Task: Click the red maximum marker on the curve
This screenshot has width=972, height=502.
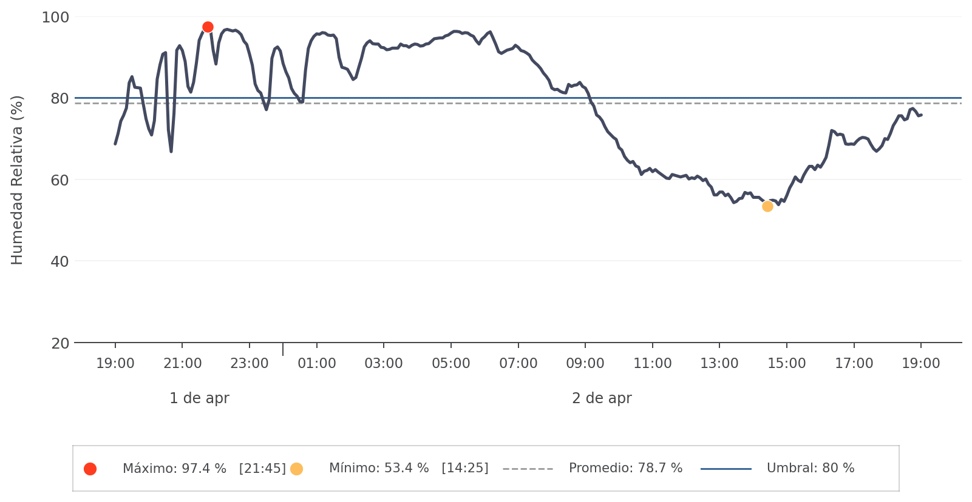Action: coord(208,27)
